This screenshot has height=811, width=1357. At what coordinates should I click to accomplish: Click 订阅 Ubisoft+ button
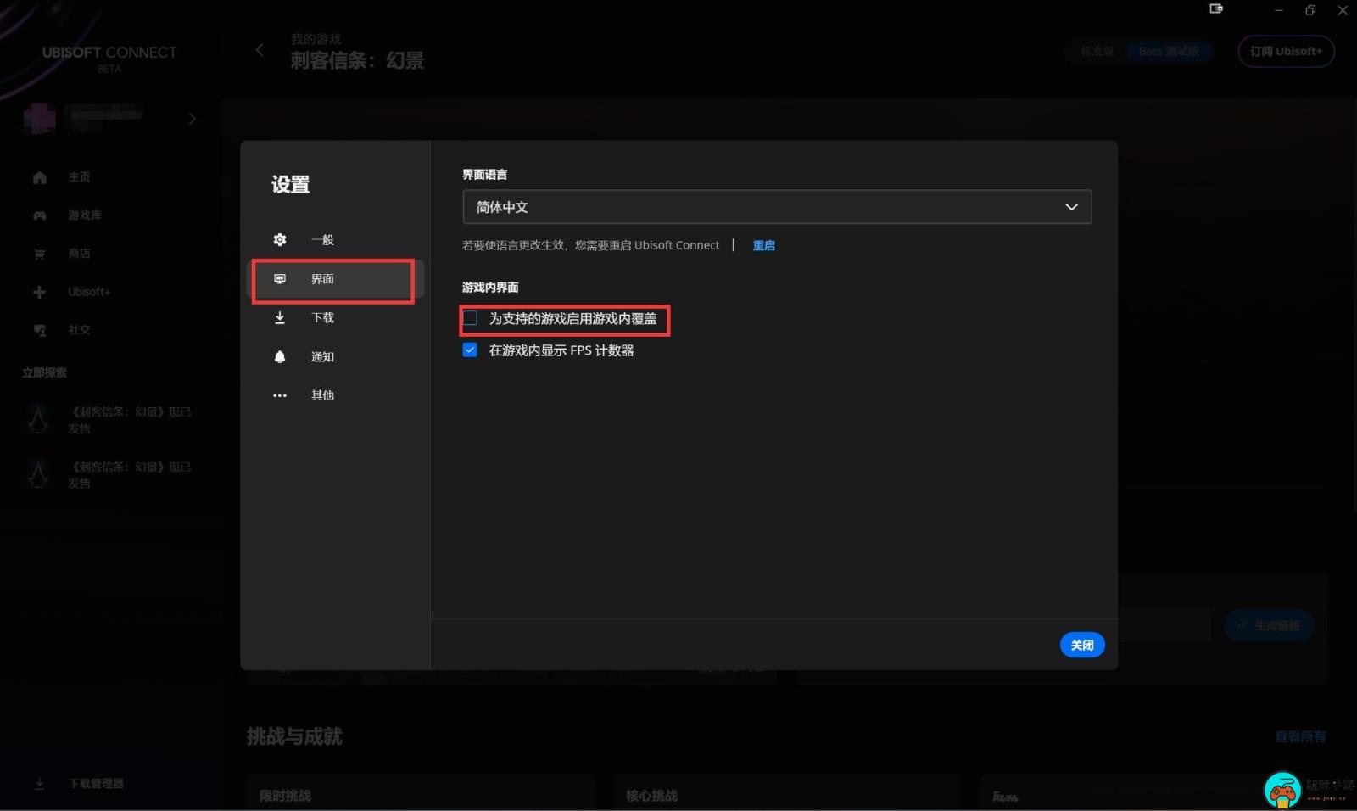pyautogui.click(x=1286, y=51)
